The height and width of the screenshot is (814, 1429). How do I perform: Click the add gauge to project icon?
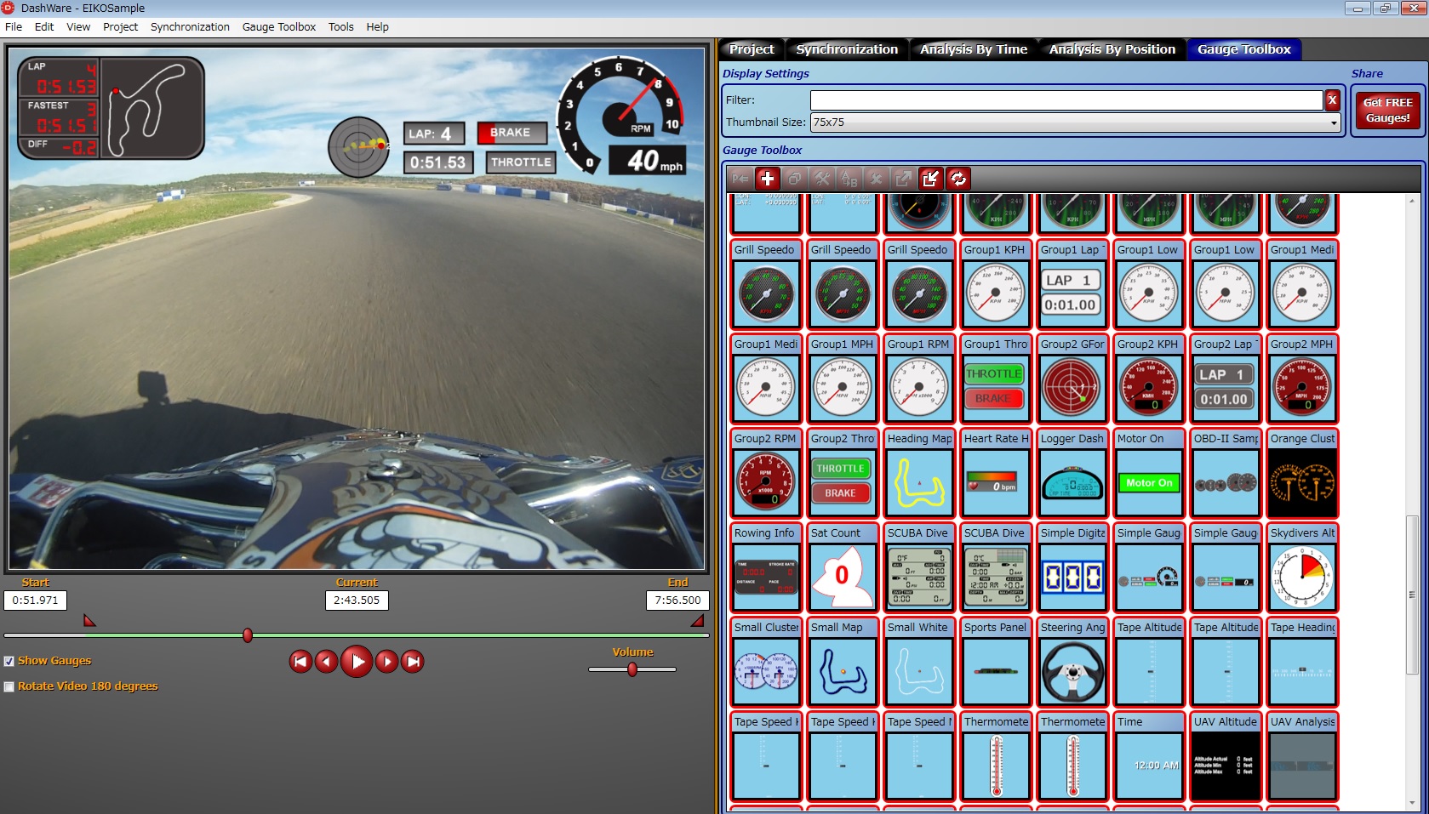pyautogui.click(x=740, y=179)
